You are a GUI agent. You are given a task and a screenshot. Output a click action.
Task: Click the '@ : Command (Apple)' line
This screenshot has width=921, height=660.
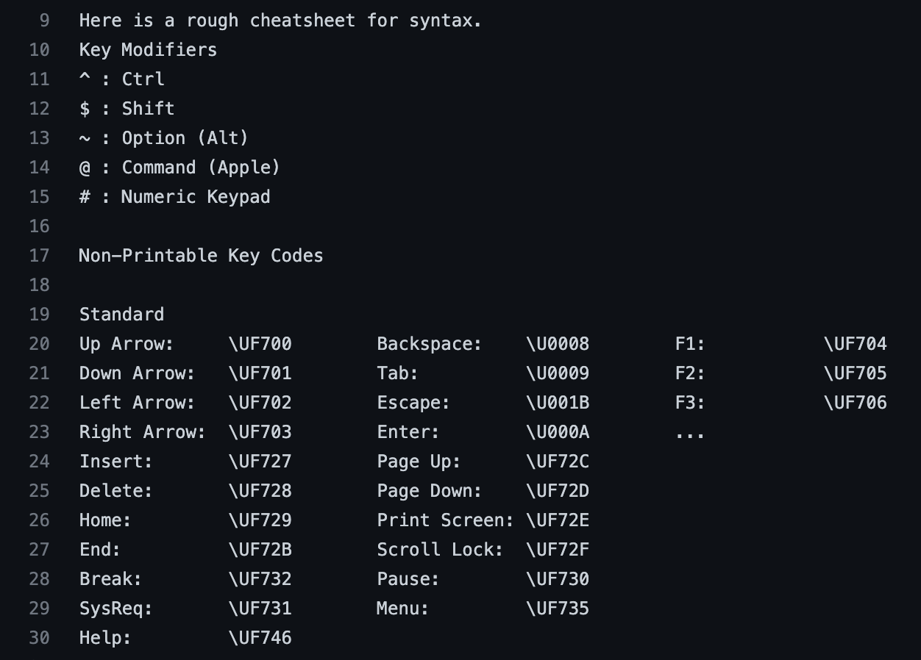[179, 168]
